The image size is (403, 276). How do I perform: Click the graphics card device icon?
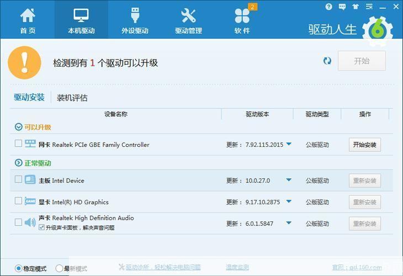30,201
